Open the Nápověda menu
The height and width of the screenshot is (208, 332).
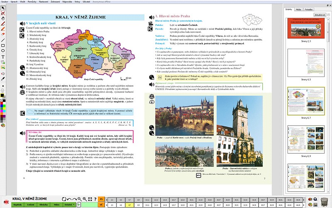coord(67,2)
